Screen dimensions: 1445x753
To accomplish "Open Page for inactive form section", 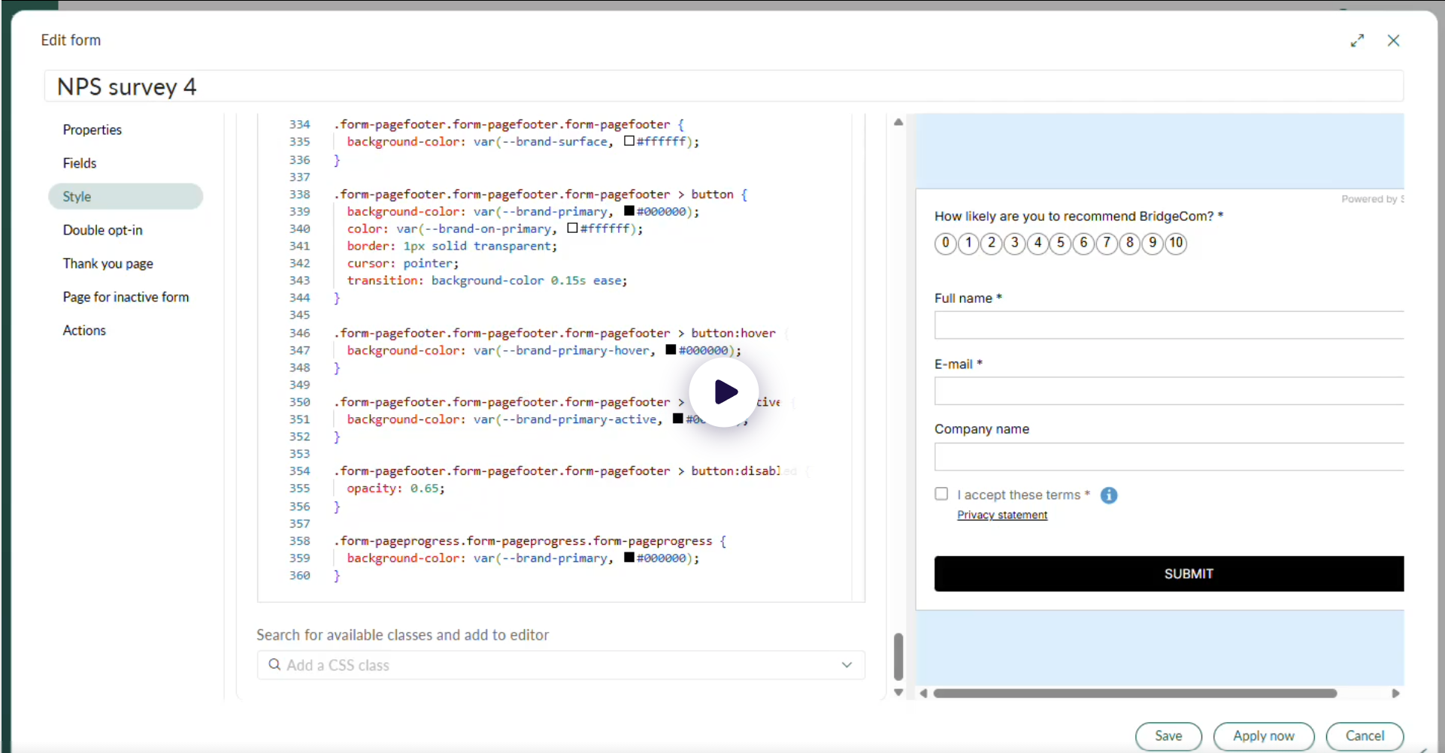I will 126,297.
